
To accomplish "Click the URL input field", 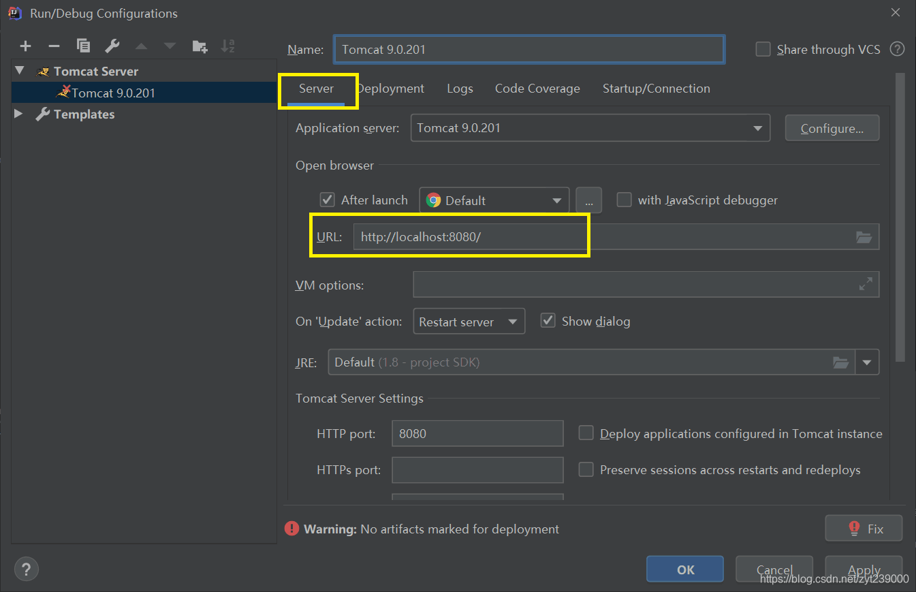I will pyautogui.click(x=616, y=237).
